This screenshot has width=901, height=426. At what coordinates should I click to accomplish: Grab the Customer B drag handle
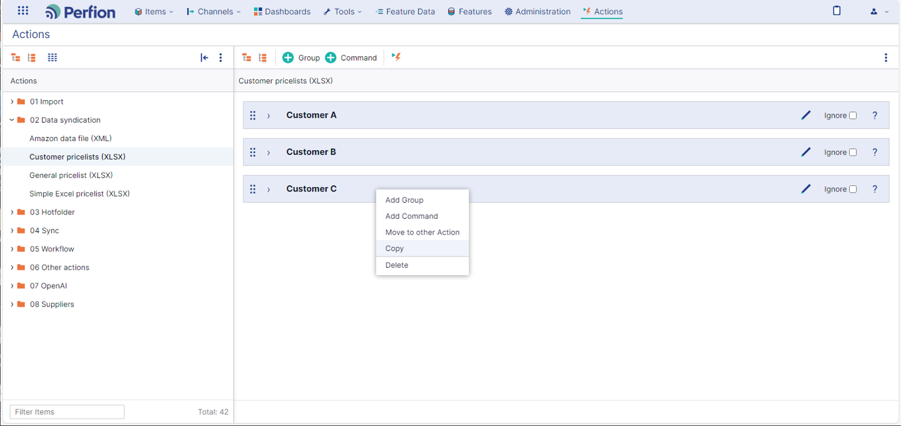pyautogui.click(x=253, y=152)
